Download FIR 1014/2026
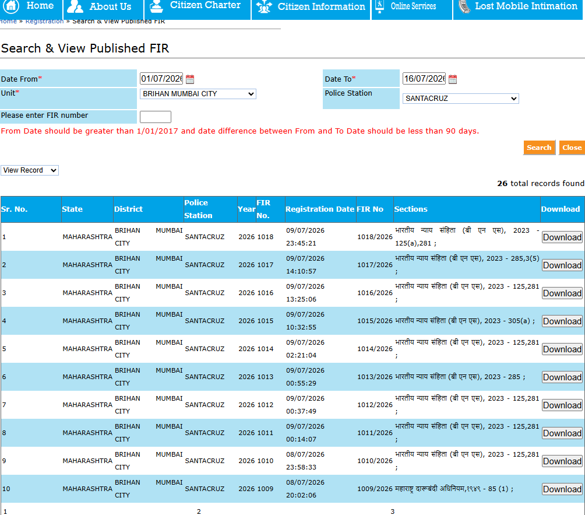The image size is (585, 515). click(x=562, y=349)
